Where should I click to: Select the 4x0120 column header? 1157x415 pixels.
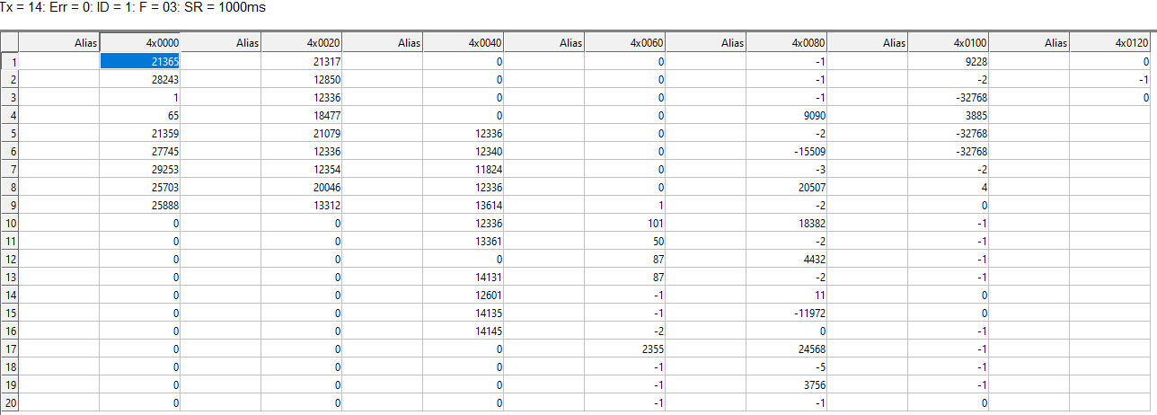pyautogui.click(x=1110, y=42)
